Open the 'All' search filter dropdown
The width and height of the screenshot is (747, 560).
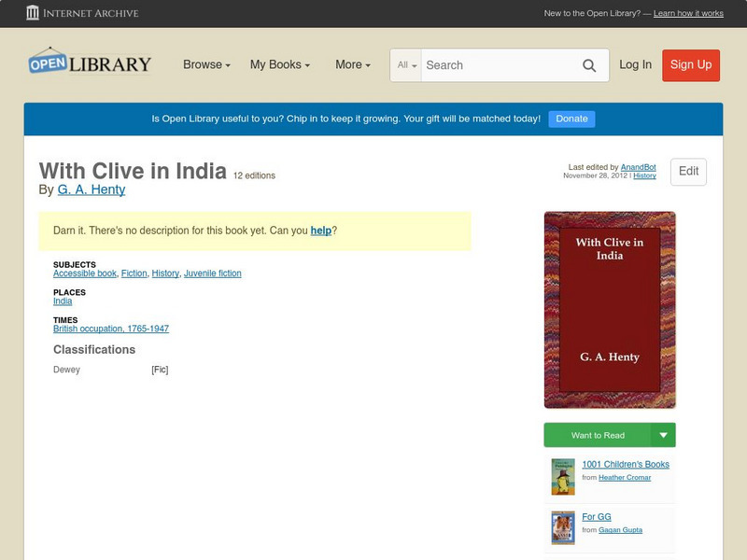[x=407, y=65]
